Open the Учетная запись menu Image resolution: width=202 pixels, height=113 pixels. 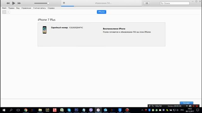click(x=39, y=8)
